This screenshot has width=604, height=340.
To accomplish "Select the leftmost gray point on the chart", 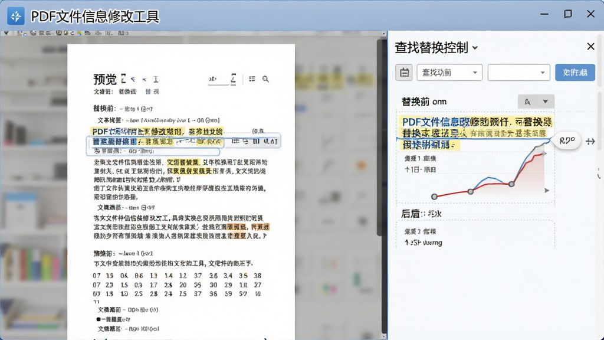I will coord(434,197).
